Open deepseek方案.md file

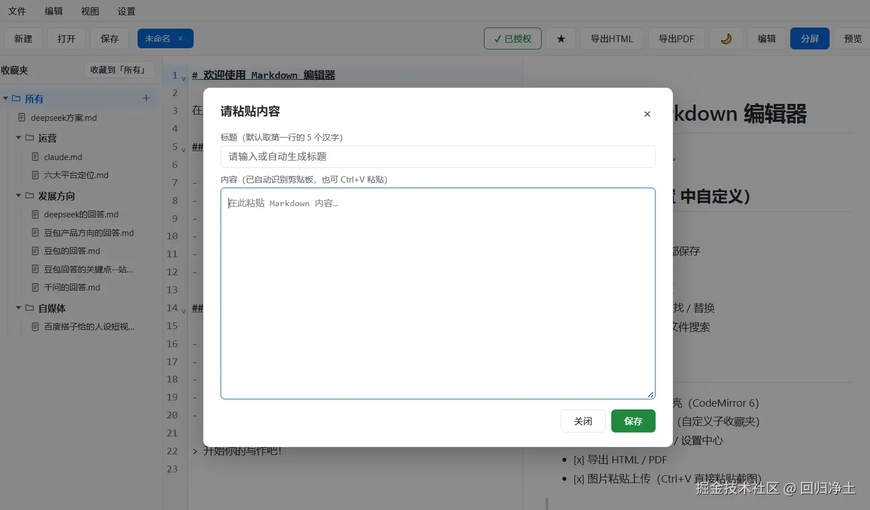click(63, 118)
